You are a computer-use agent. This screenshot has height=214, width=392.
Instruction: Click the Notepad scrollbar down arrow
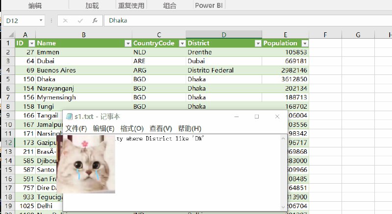coord(283,207)
